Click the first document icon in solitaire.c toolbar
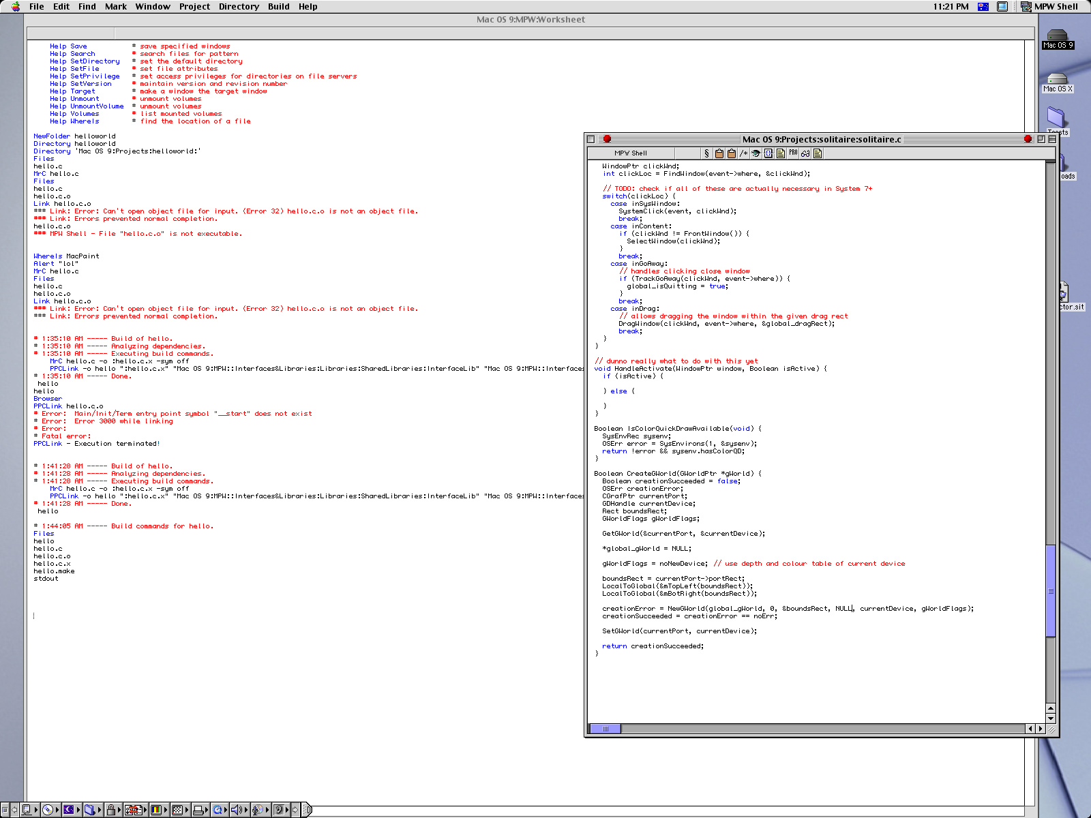The image size is (1091, 818). (780, 153)
